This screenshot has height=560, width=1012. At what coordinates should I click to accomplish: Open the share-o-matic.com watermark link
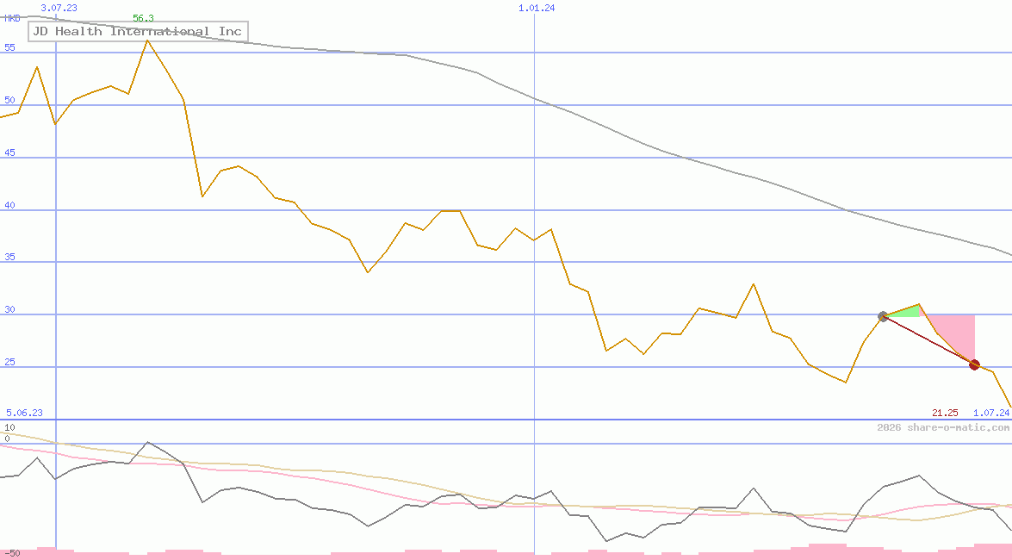point(943,427)
